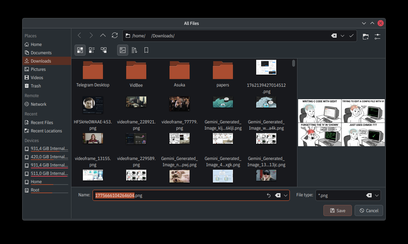Select Gemini_Generated_Image_13...13jc.png
The width and height of the screenshot is (408, 244).
tap(266, 150)
